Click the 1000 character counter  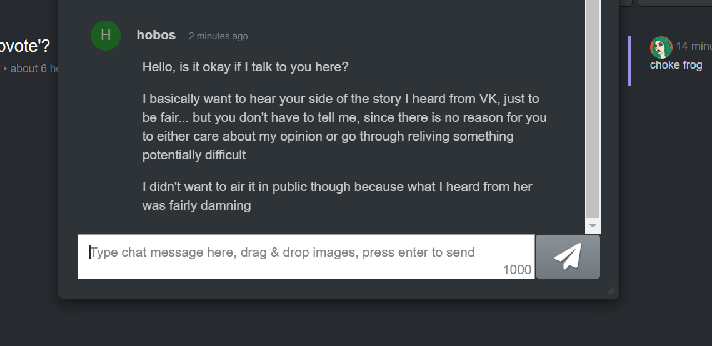tap(517, 270)
